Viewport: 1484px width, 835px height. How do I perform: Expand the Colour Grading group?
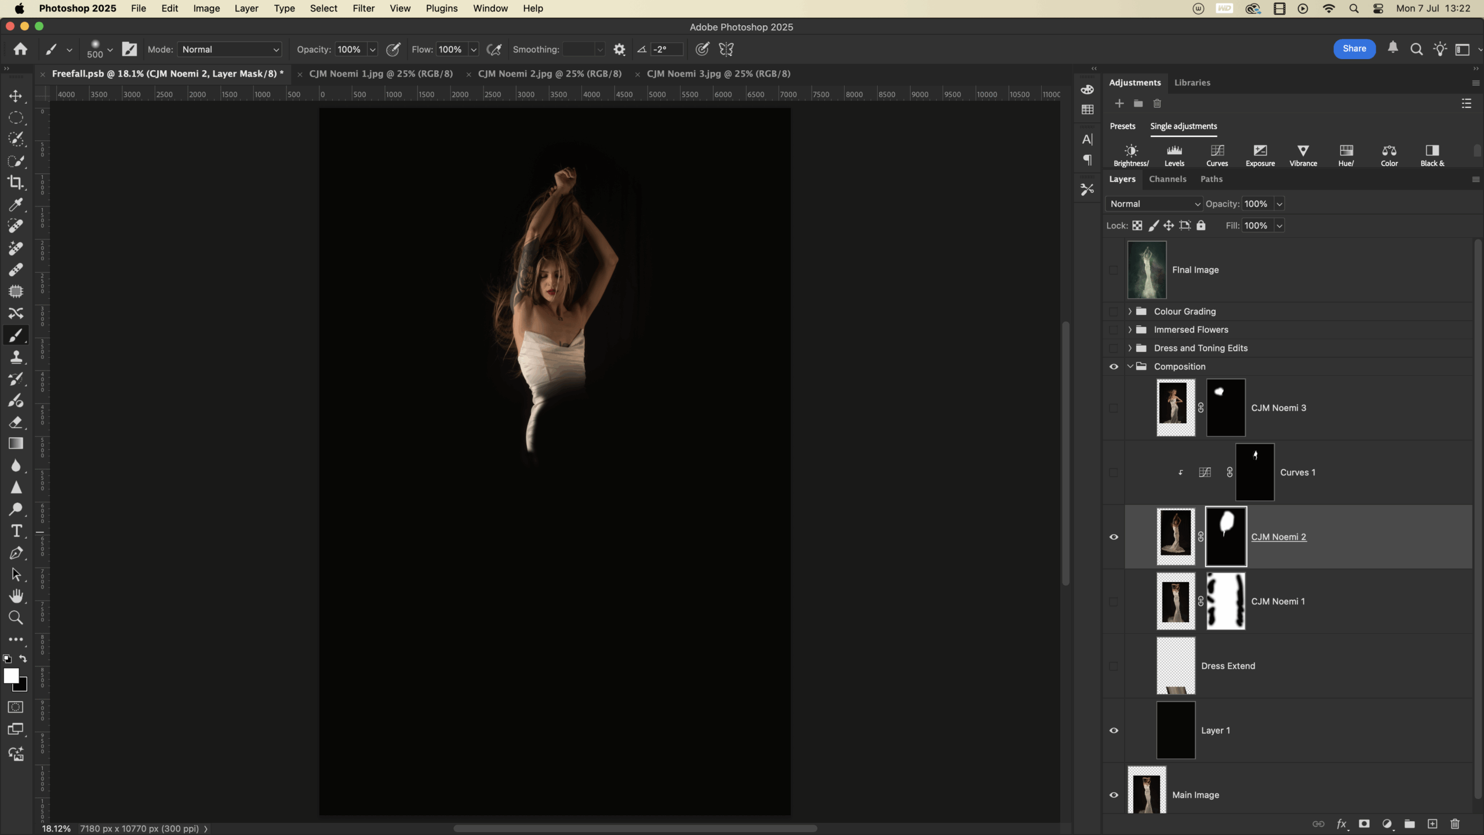coord(1130,311)
